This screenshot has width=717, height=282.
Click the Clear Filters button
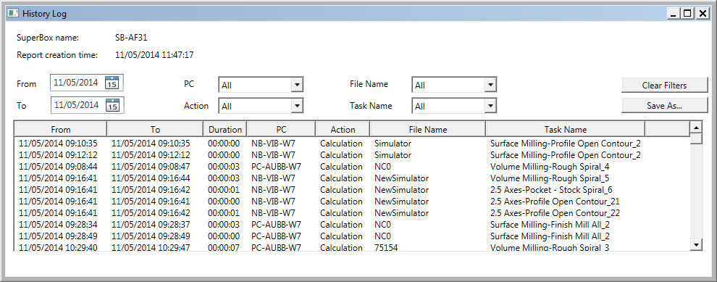[x=664, y=85]
